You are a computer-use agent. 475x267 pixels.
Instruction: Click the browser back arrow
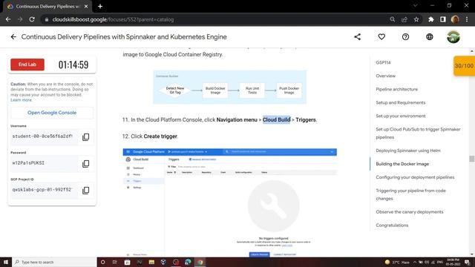[x=8, y=19]
